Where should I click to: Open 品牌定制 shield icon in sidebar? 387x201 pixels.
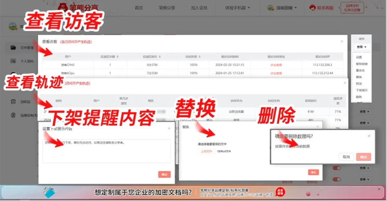(x=13, y=115)
